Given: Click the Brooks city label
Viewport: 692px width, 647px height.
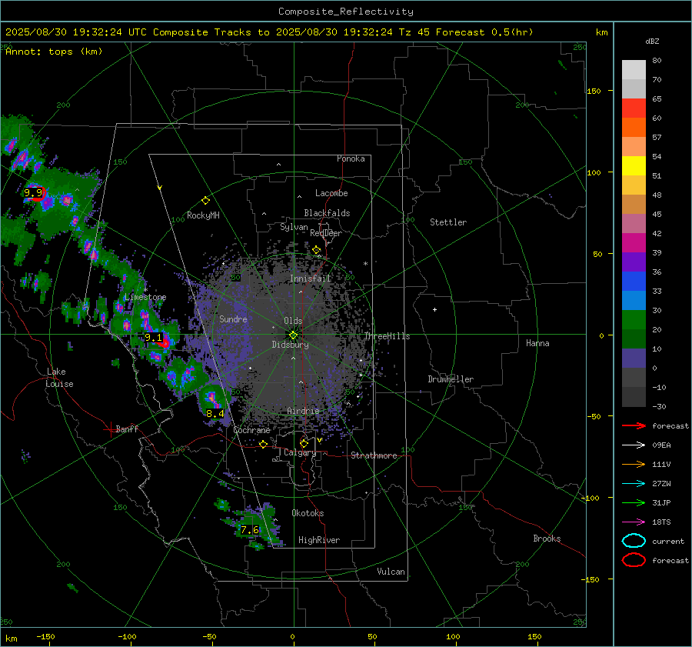Looking at the screenshot, I should pos(547,539).
